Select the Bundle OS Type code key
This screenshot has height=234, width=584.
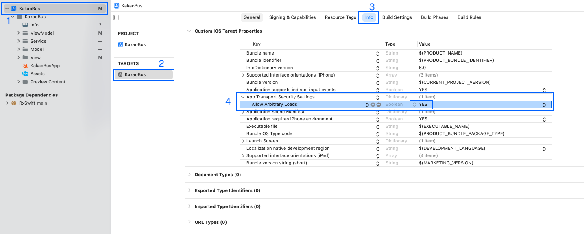pyautogui.click(x=269, y=134)
